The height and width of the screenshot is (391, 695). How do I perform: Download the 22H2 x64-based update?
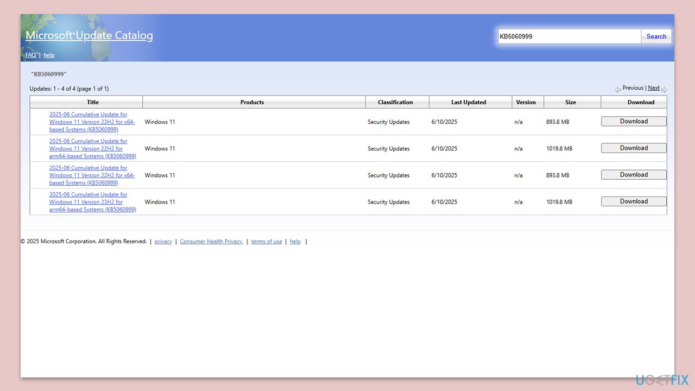click(634, 175)
